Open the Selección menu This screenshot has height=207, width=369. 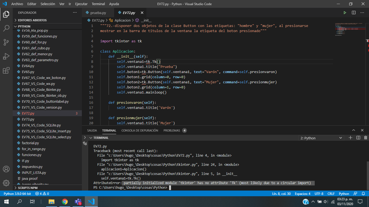tap(48, 4)
